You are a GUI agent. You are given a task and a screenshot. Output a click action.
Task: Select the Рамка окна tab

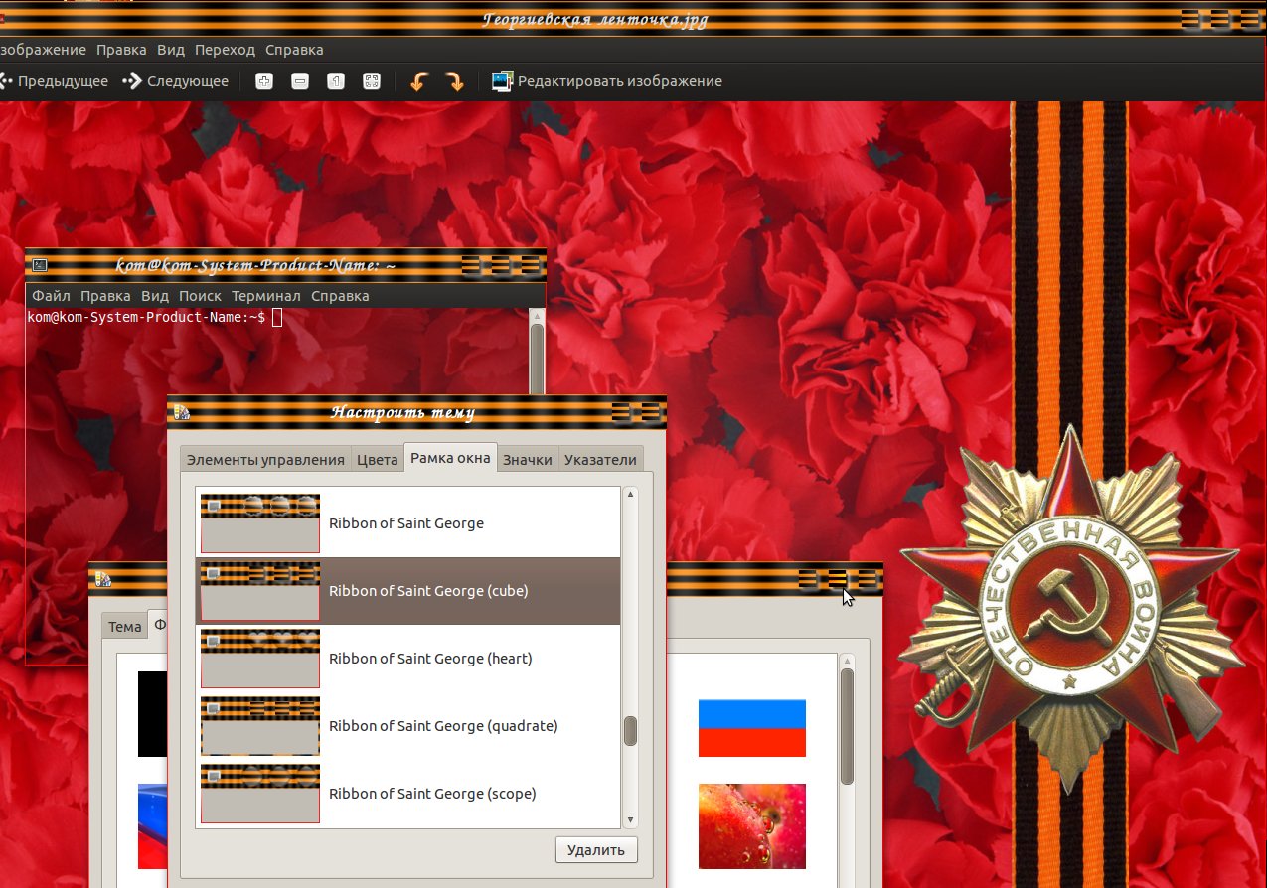[x=450, y=458]
